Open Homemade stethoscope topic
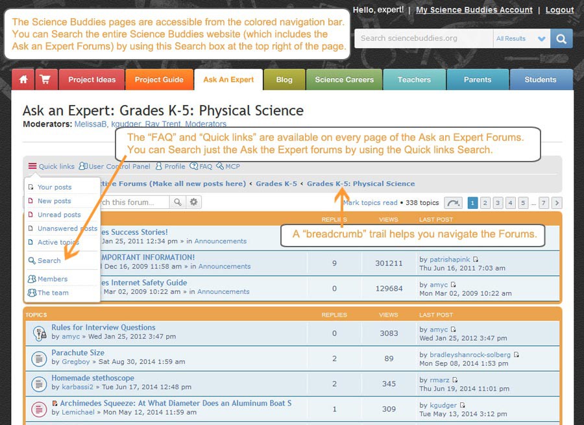 click(93, 378)
